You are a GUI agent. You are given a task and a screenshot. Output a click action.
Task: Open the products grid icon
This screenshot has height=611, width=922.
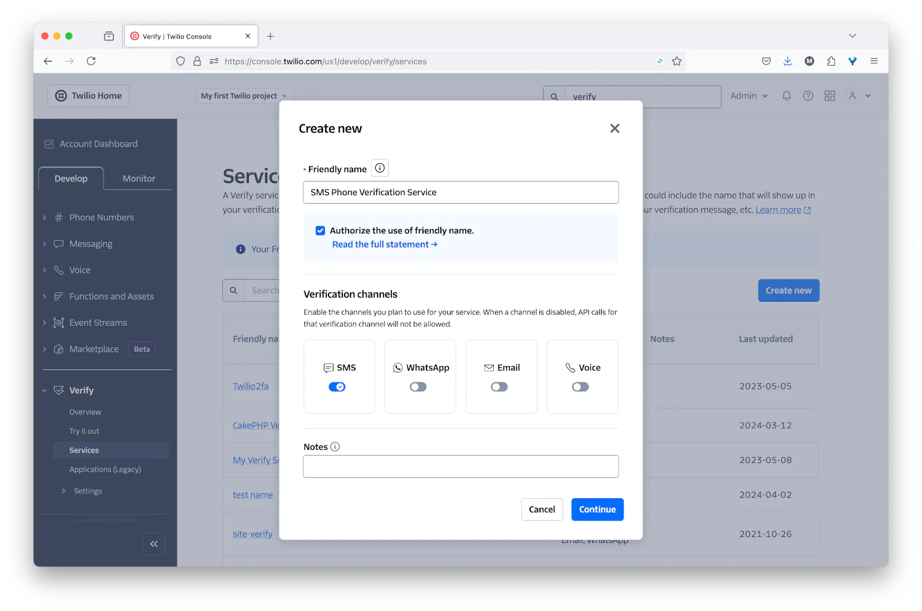(830, 96)
